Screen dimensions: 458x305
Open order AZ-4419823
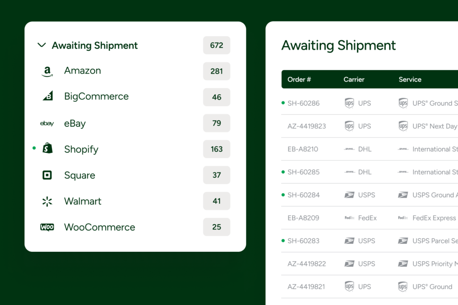point(306,126)
